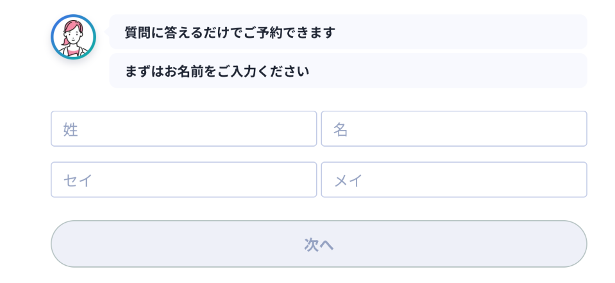Screen dimensions: 615x283
Task: Click the circular chatbot avatar image
Action: 73,37
